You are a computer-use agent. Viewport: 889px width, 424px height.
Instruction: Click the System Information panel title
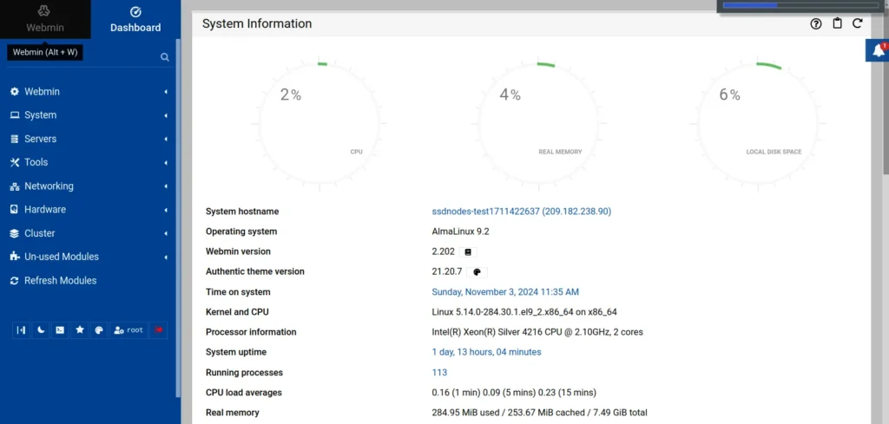coord(257,23)
